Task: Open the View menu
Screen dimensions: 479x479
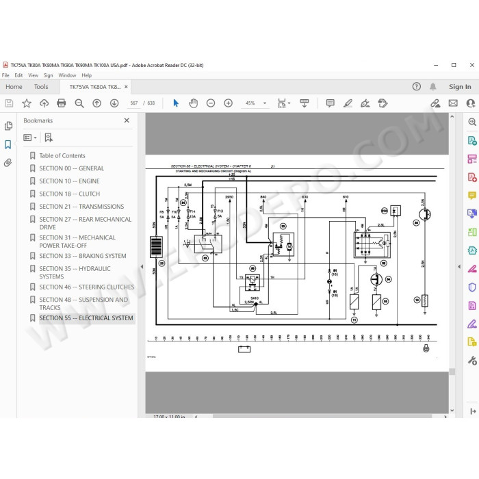Action: click(x=33, y=75)
